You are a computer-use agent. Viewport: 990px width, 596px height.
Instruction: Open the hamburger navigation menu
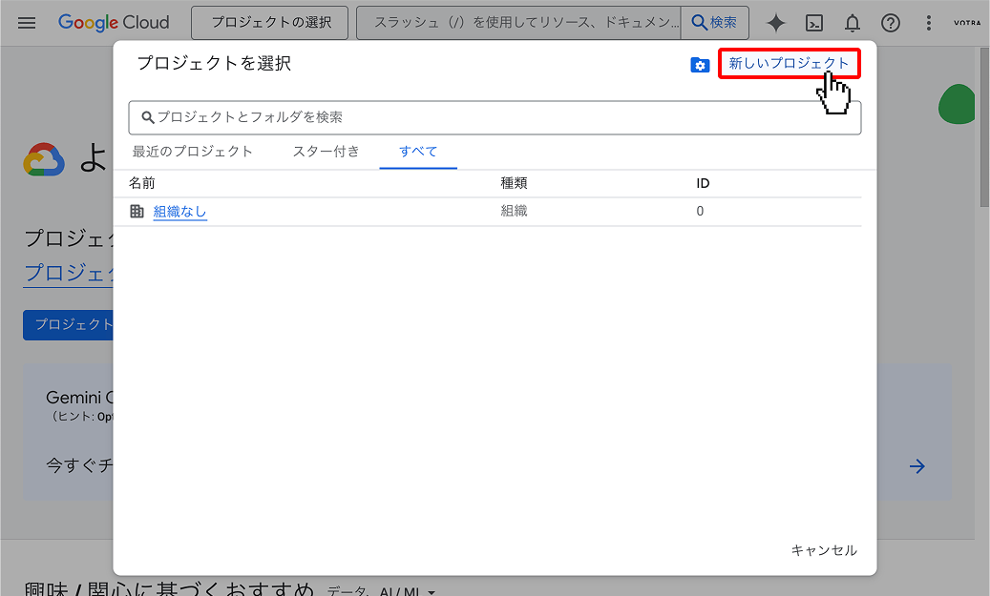pos(27,23)
